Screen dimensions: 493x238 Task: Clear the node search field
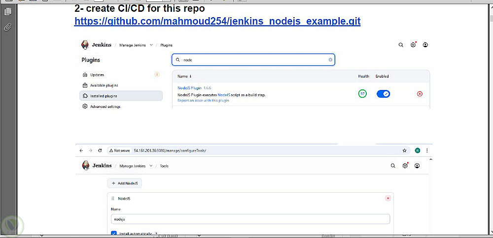tap(330, 59)
